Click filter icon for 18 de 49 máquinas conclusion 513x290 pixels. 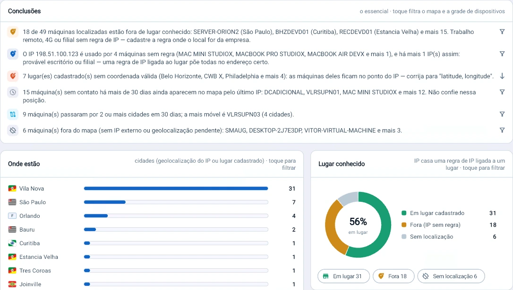502,32
